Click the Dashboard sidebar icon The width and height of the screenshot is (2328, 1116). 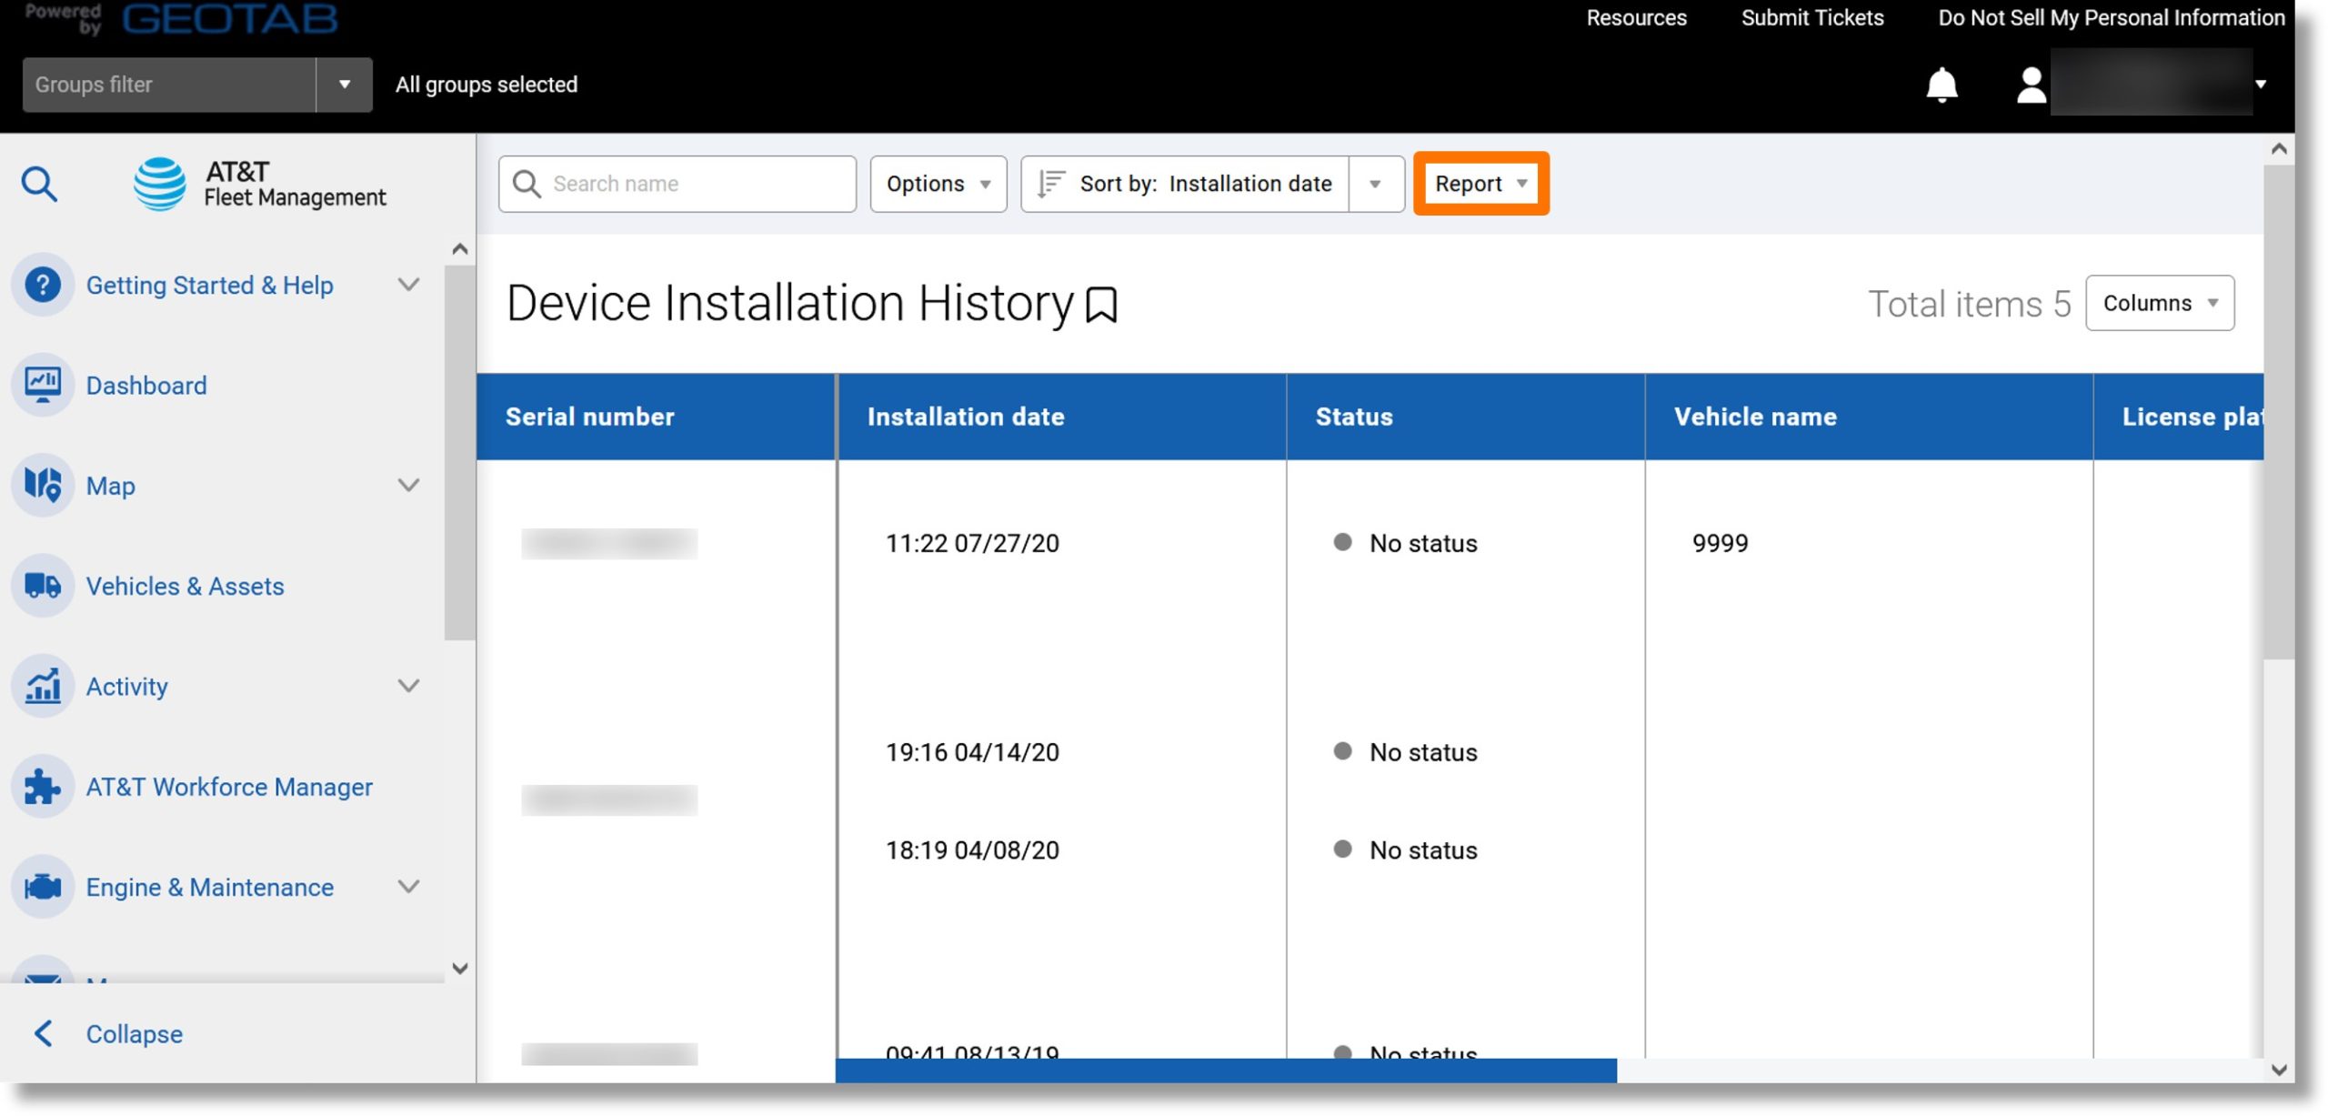coord(42,383)
